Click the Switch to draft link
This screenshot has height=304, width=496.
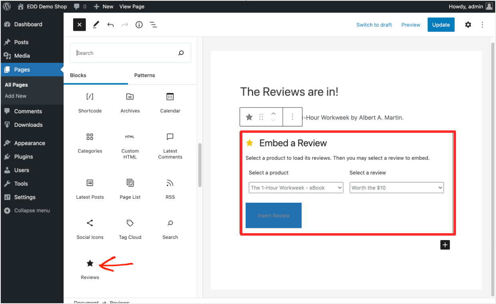coord(374,25)
